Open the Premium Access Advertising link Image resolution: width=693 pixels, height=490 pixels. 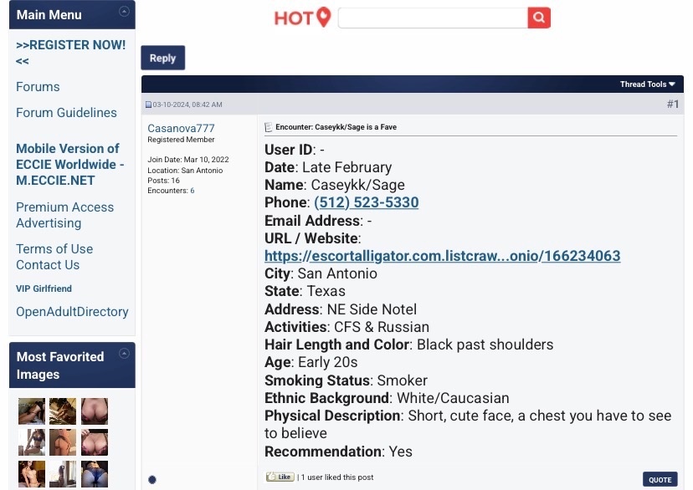(x=64, y=215)
